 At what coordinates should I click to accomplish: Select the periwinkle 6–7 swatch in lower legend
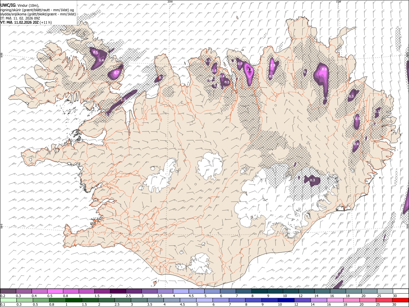tap(221, 300)
